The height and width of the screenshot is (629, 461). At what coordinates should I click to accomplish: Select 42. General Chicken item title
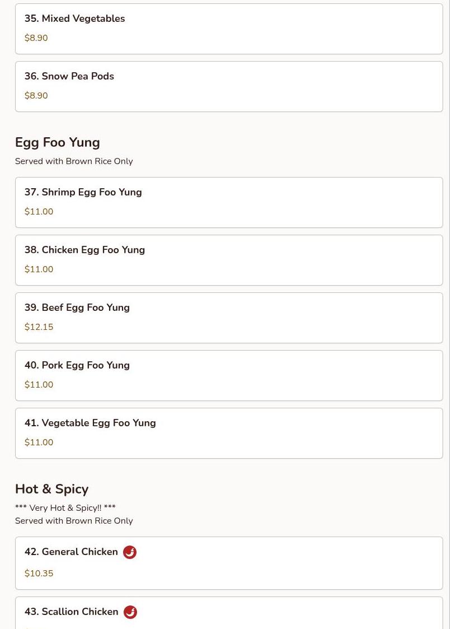(x=71, y=552)
